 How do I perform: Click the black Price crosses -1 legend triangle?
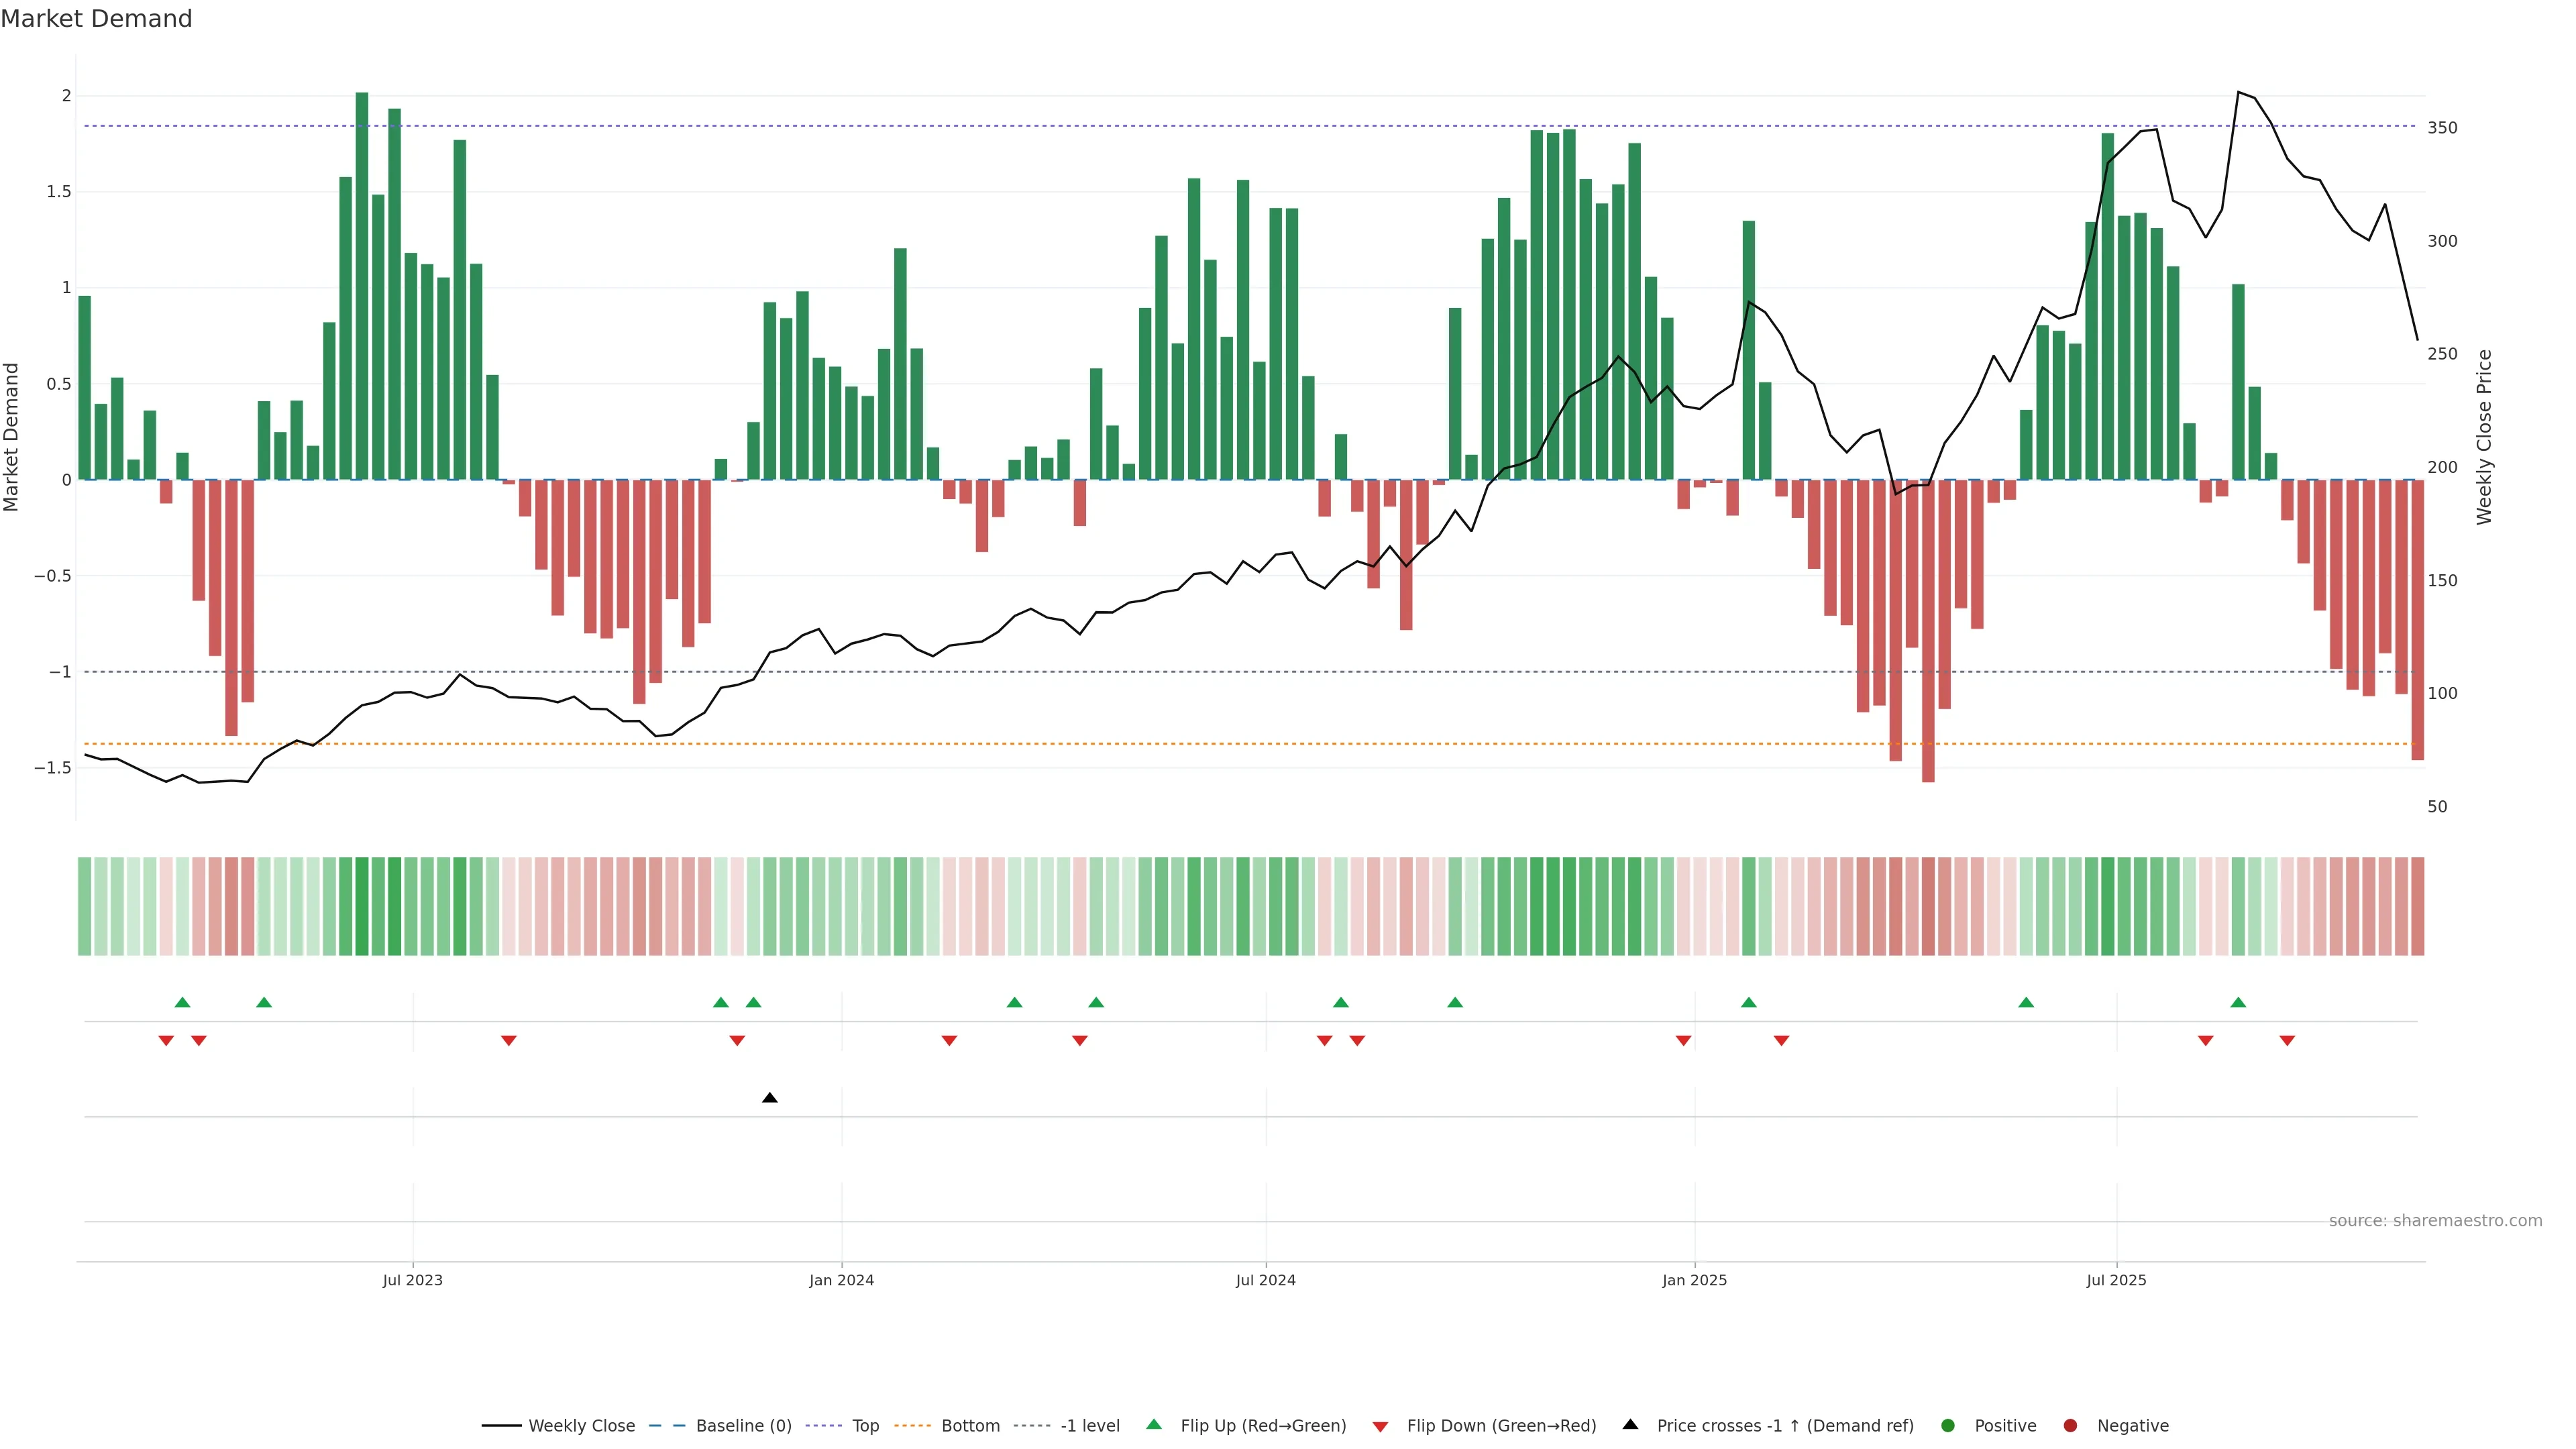tap(1630, 1425)
